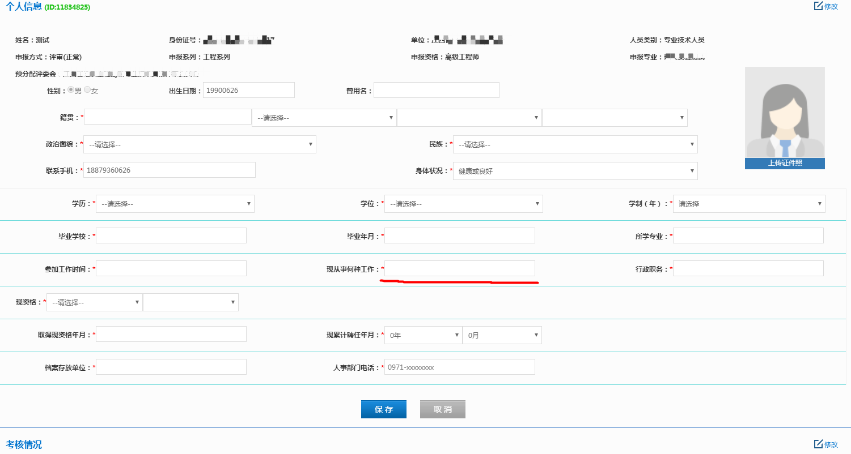Screen dimensions: 851x454
Task: Open the 0月 months dropdown
Action: tap(502, 335)
